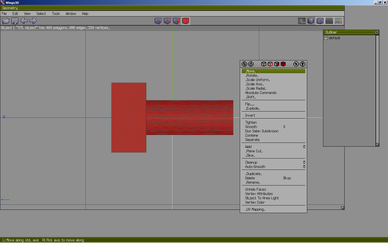Close the Outliner panel

point(377,32)
